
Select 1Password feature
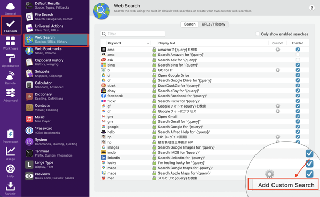[x=56, y=130]
